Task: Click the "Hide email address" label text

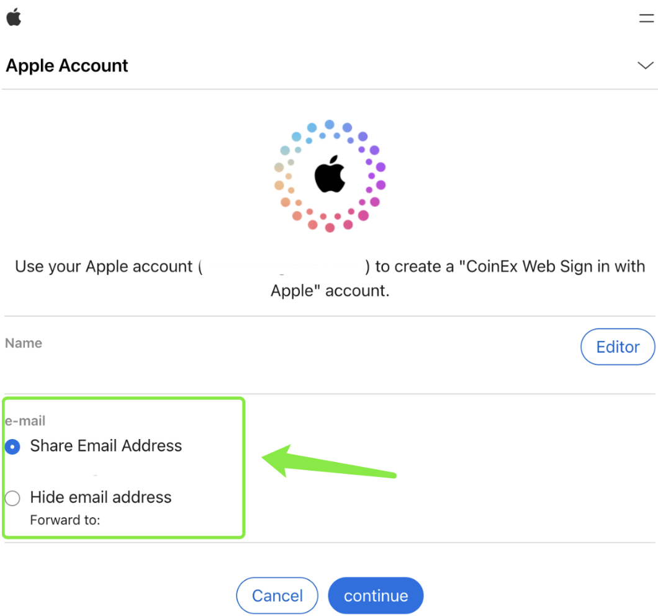Action: pos(101,497)
